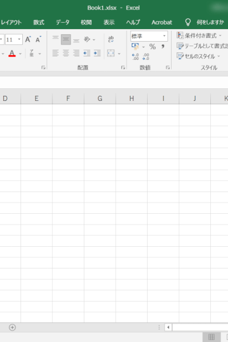Open font group dialog launcher
228x342 pixels.
[x=43, y=68]
